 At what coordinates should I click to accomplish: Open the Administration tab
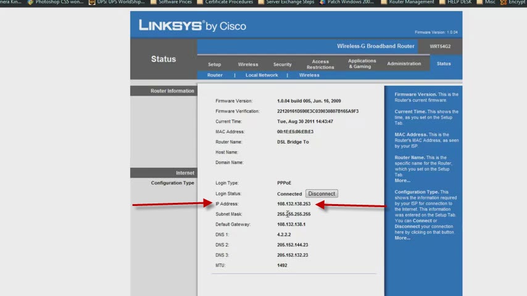(404, 64)
